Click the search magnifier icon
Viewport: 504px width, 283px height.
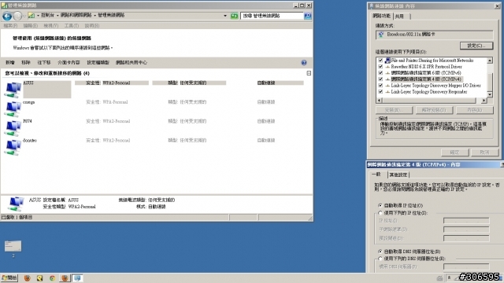pos(308,16)
